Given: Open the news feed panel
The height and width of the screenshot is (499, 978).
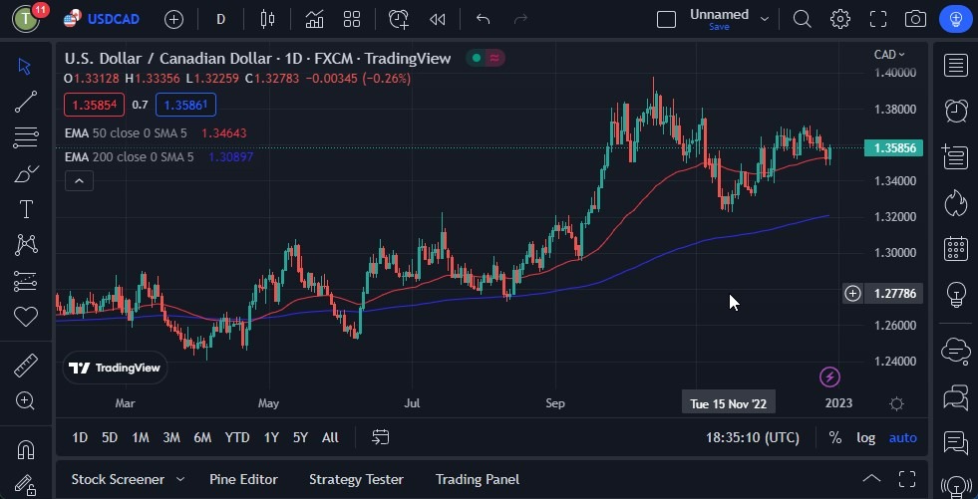Looking at the screenshot, I should click(955, 156).
